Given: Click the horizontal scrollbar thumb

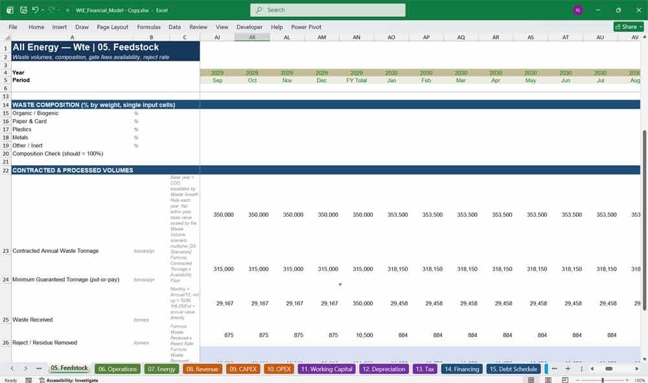Looking at the screenshot, I should [x=608, y=369].
